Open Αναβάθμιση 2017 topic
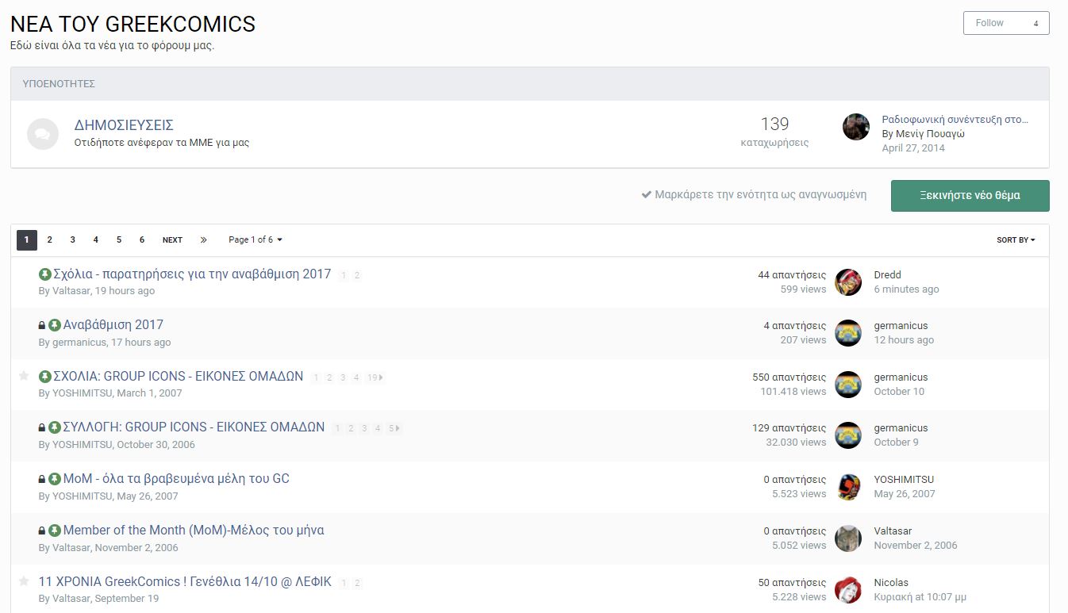This screenshot has height=613, width=1068. [113, 325]
